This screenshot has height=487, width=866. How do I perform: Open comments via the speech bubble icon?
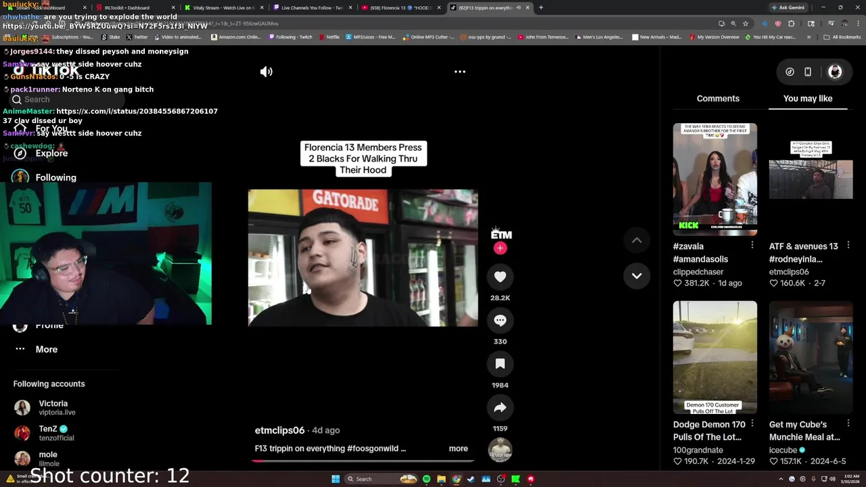tap(500, 321)
